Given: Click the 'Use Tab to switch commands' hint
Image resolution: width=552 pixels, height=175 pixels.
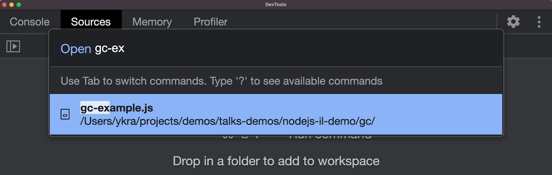Looking at the screenshot, I should coord(221,81).
